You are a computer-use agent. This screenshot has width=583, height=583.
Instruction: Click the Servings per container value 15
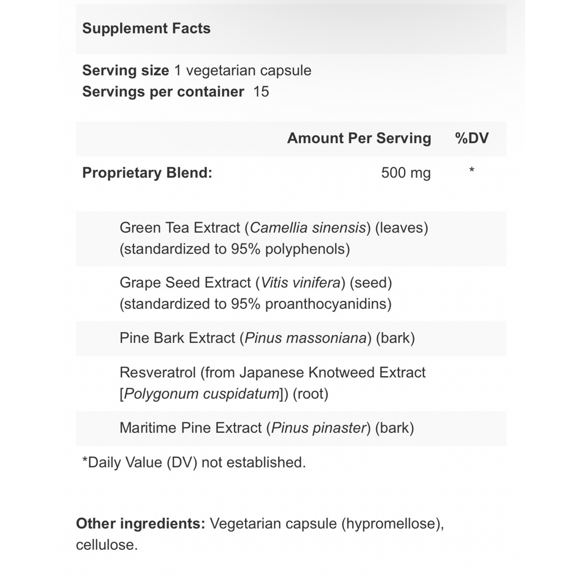tap(261, 91)
